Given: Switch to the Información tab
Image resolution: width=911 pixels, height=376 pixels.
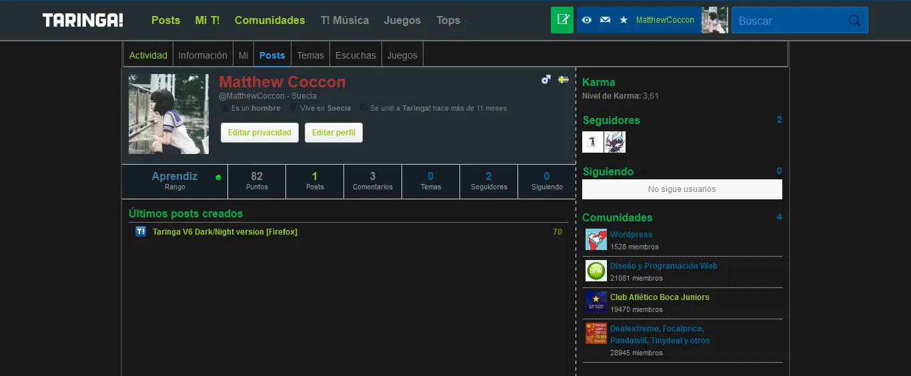Looking at the screenshot, I should [203, 55].
